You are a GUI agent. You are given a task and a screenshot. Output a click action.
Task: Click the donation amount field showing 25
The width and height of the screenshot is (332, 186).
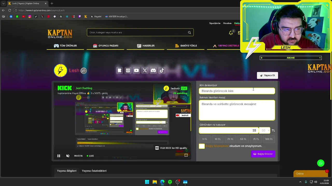click(229, 130)
